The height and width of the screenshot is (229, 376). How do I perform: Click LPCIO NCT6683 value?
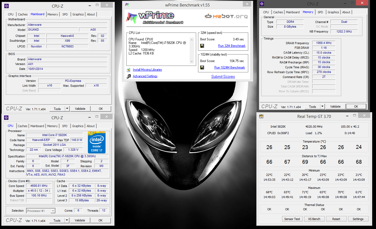(67, 46)
